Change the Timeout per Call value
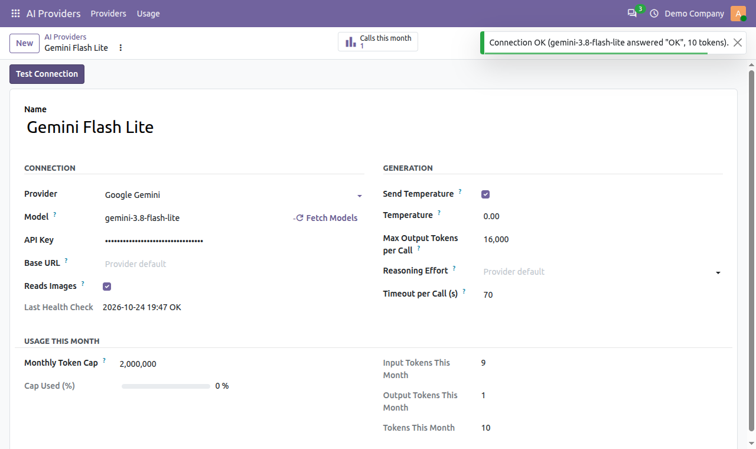This screenshot has width=756, height=449. (x=602, y=295)
